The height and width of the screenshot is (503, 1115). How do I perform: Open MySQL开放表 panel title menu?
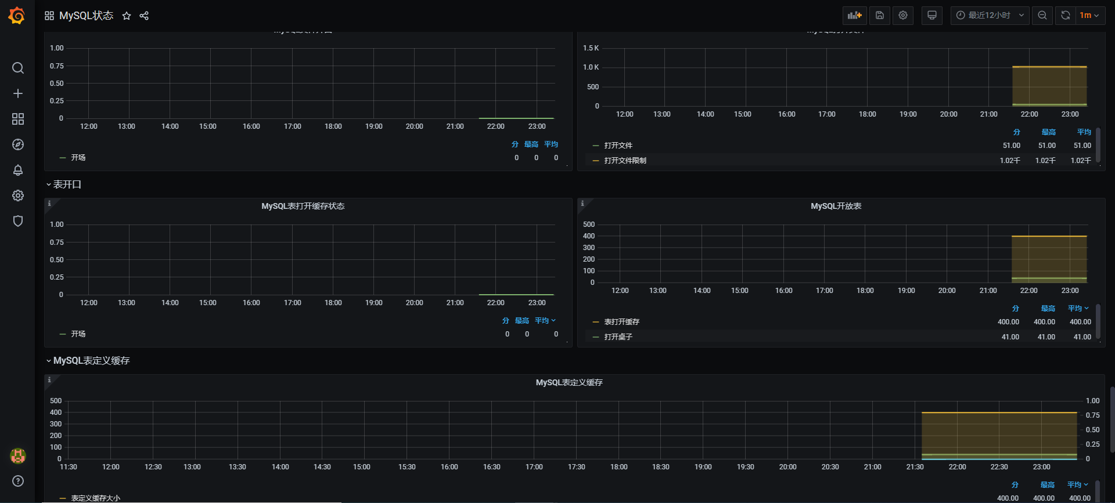[836, 207]
